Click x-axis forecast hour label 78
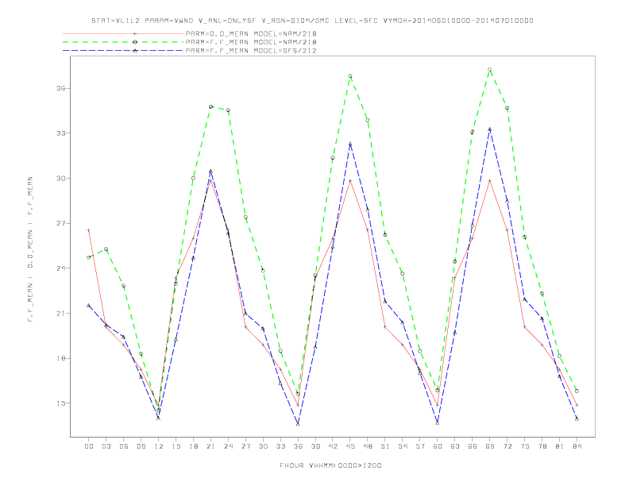 coord(542,446)
